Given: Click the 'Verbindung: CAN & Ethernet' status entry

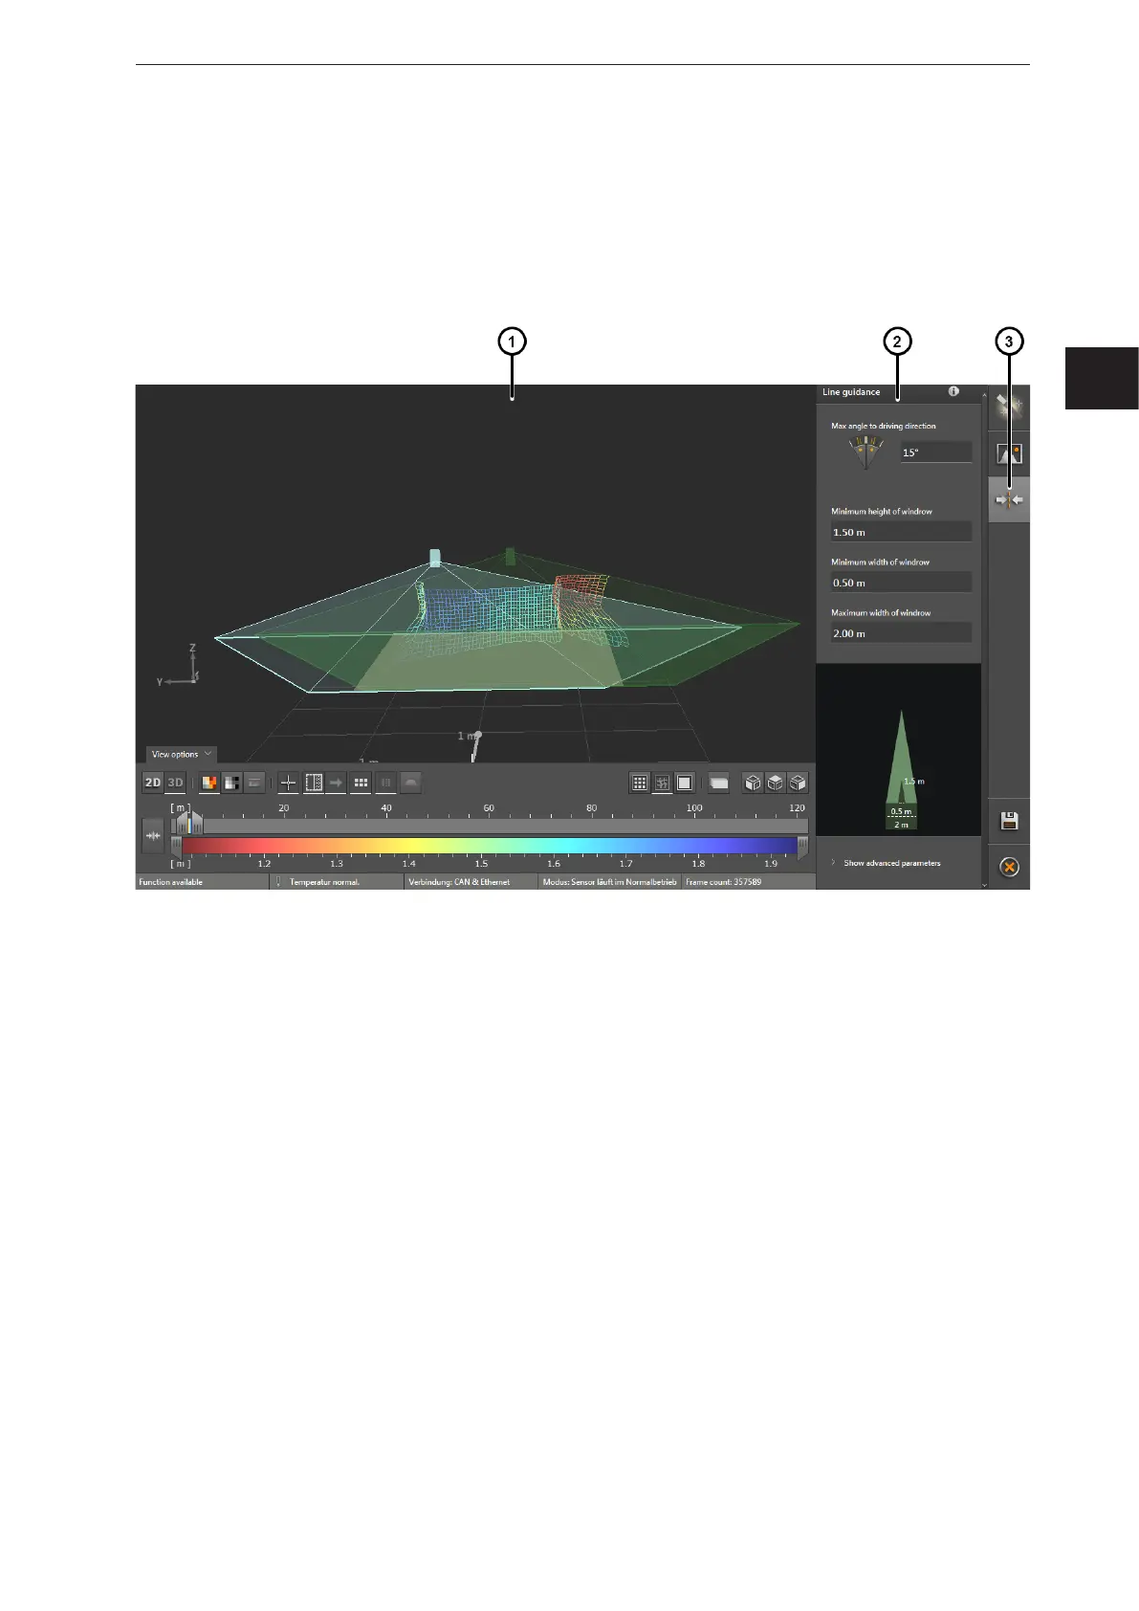Looking at the screenshot, I should click(459, 882).
